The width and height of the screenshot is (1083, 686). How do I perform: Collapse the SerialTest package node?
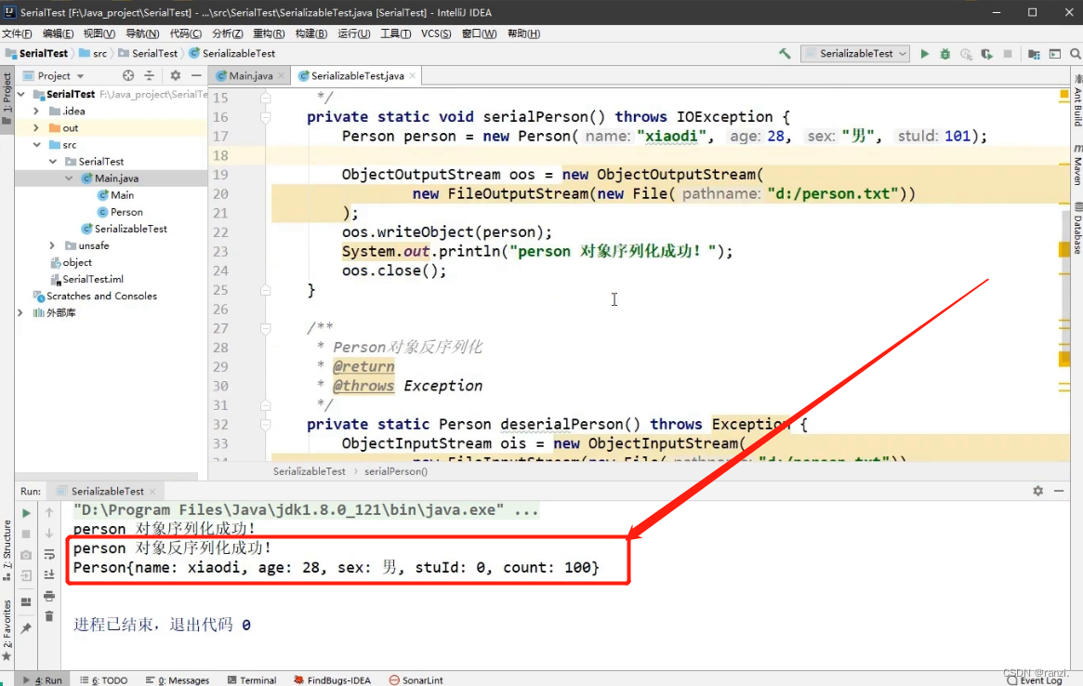pyautogui.click(x=53, y=161)
